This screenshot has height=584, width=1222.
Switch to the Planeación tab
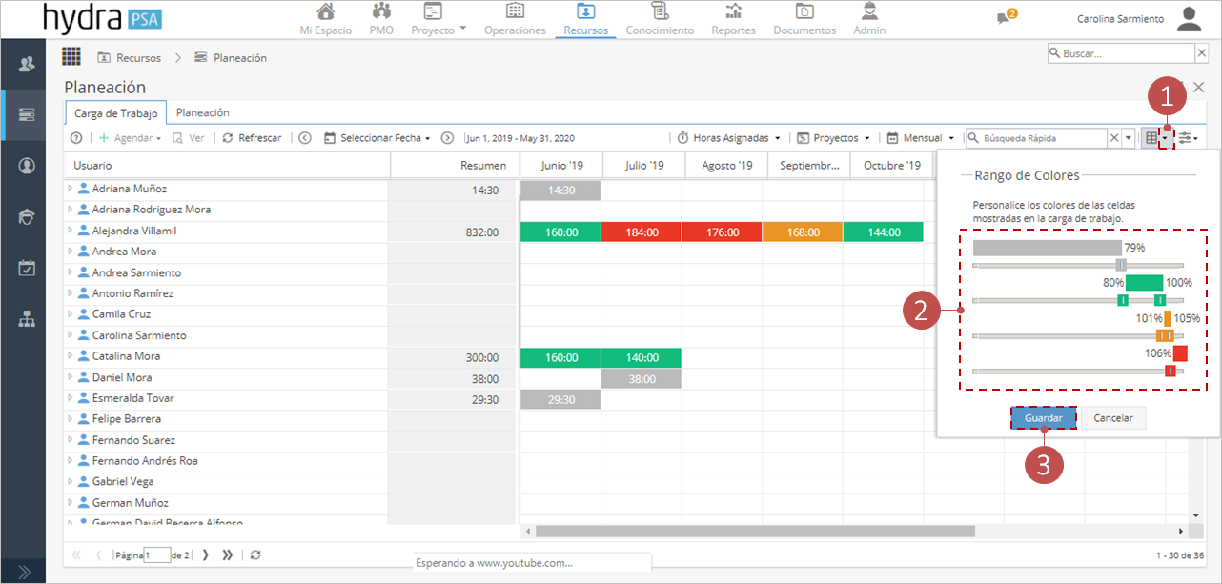coord(202,112)
